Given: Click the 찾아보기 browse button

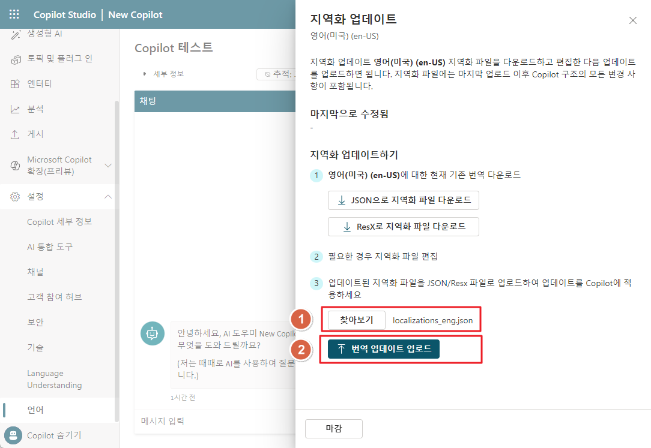Looking at the screenshot, I should pyautogui.click(x=357, y=320).
